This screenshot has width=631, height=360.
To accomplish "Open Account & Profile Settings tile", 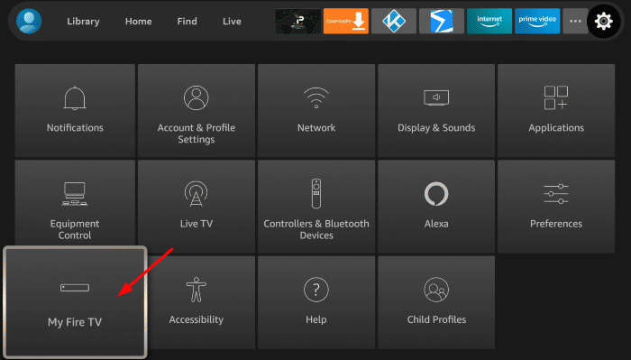I will point(197,110).
